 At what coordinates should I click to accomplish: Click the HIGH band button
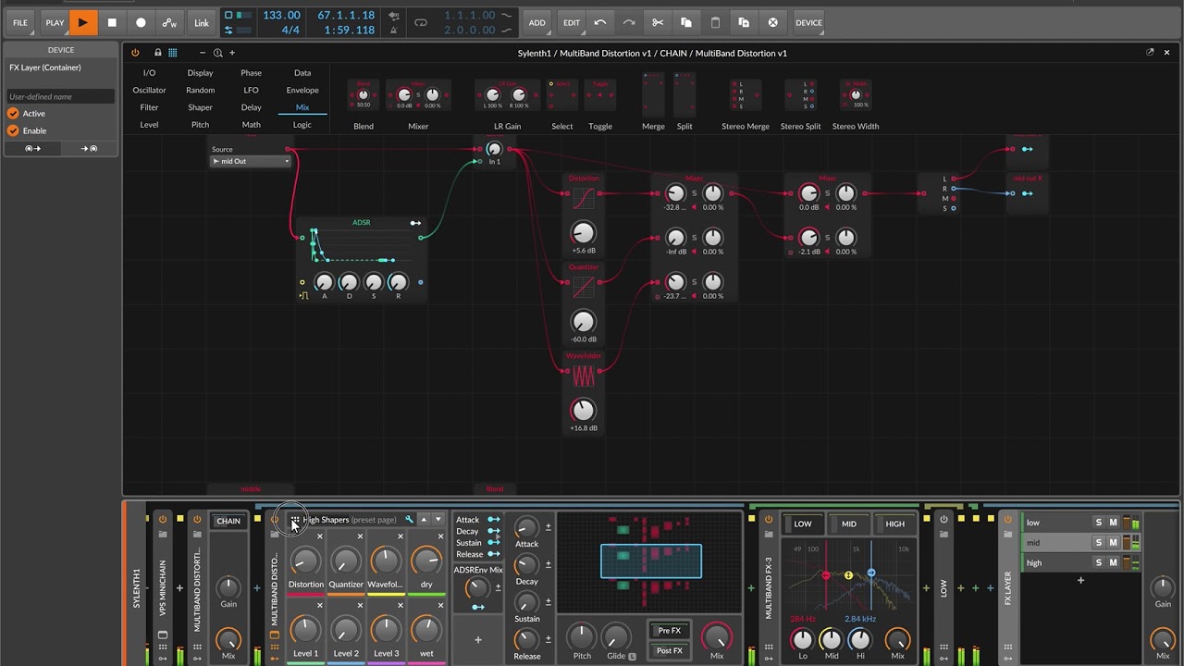[894, 524]
